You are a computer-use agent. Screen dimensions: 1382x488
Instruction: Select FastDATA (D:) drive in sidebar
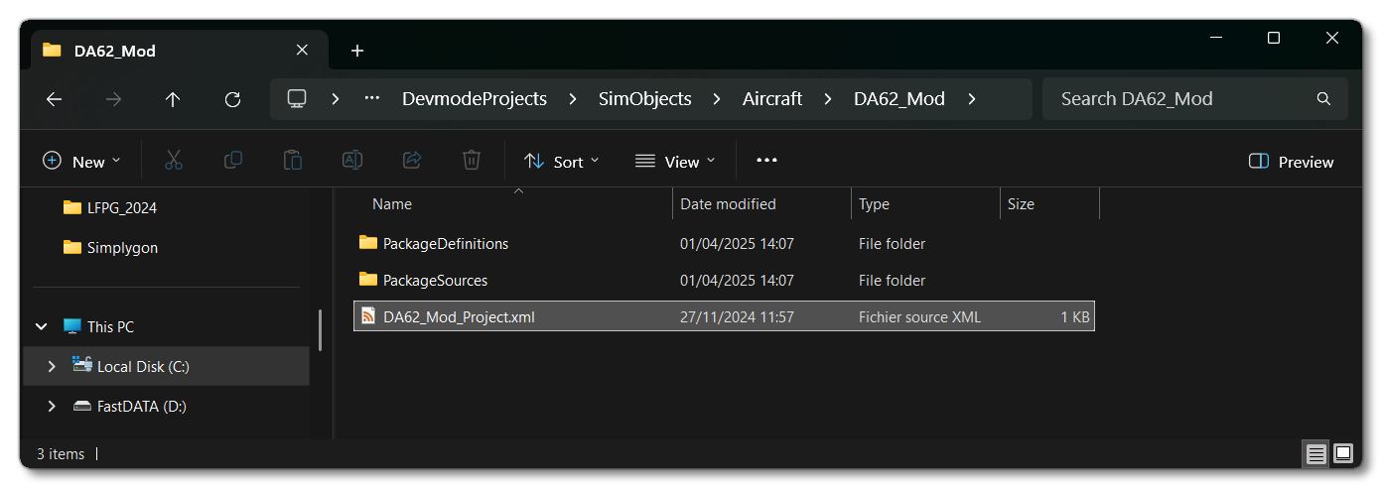tap(142, 406)
